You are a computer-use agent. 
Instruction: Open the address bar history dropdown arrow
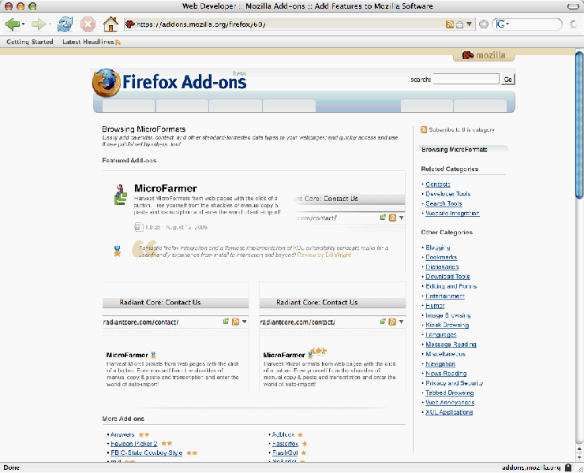[x=469, y=24]
